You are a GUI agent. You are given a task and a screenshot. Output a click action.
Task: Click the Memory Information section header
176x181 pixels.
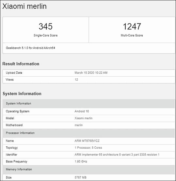(89, 170)
